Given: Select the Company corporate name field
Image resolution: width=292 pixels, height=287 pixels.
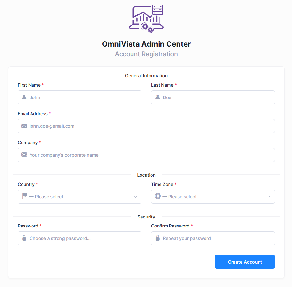Looking at the screenshot, I should coord(146,155).
